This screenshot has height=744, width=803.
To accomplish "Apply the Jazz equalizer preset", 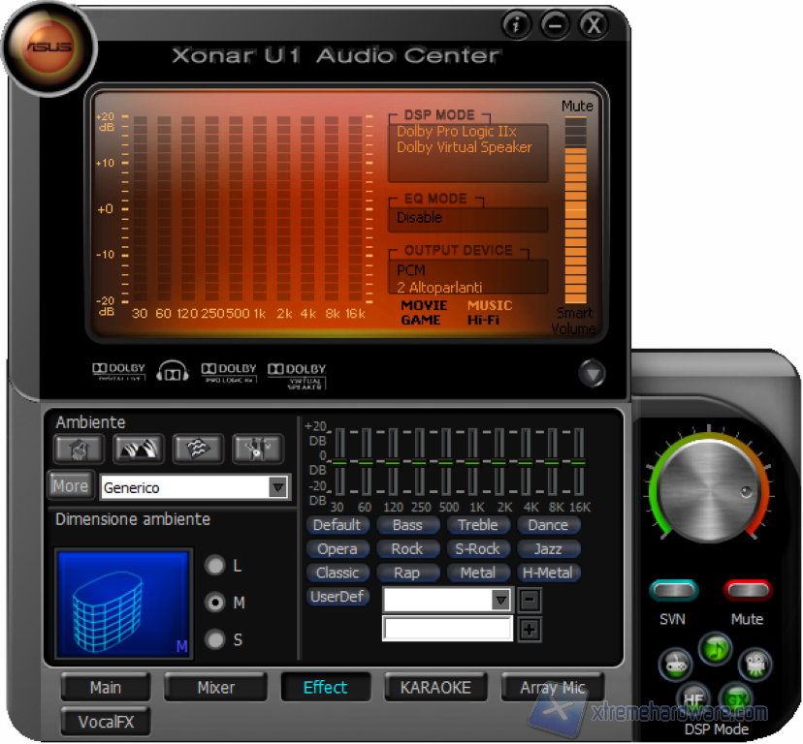I will pyautogui.click(x=548, y=548).
